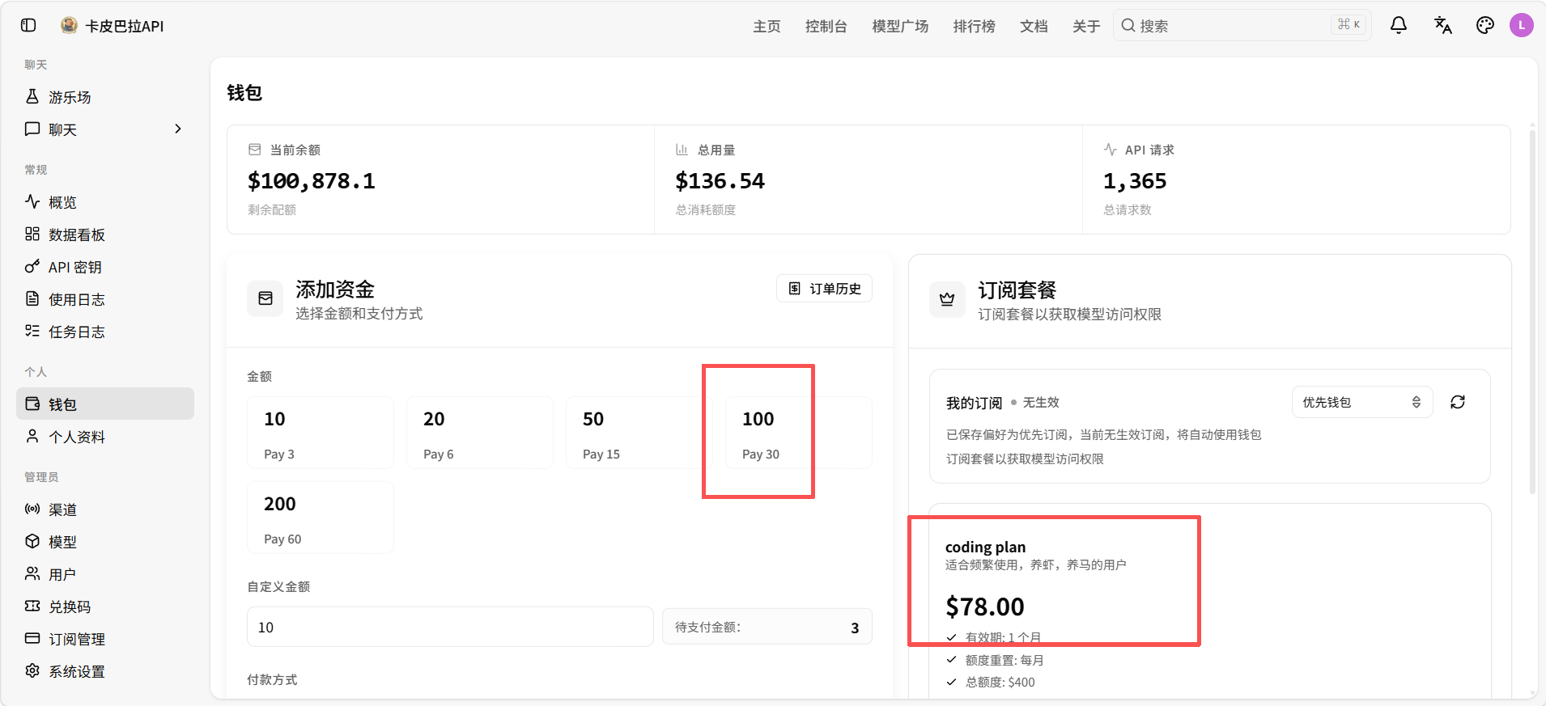
Task: Open 订单历史 order history
Action: tap(824, 289)
